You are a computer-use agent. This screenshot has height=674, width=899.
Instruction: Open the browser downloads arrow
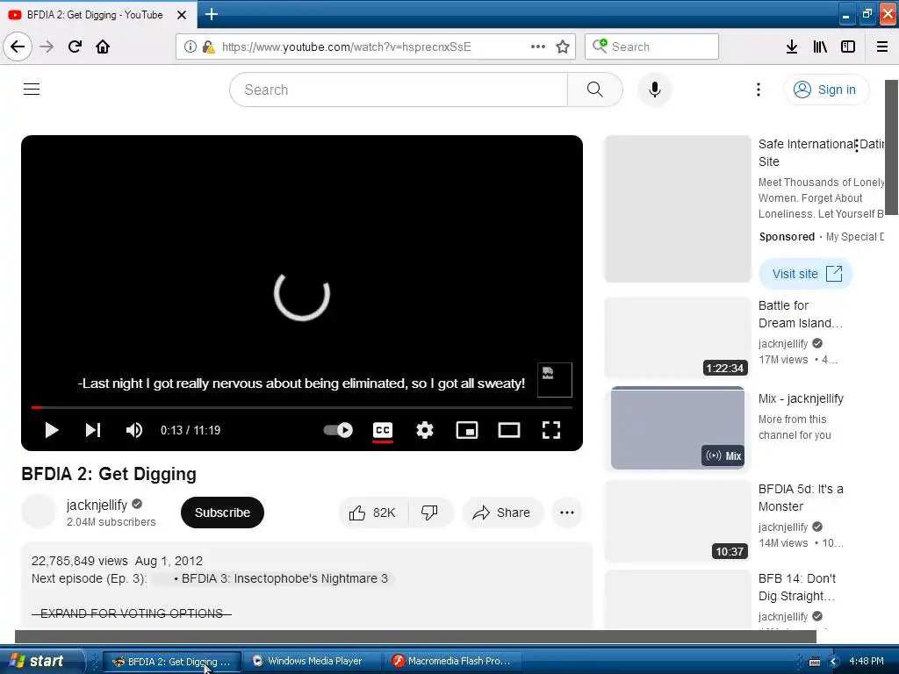pos(792,47)
